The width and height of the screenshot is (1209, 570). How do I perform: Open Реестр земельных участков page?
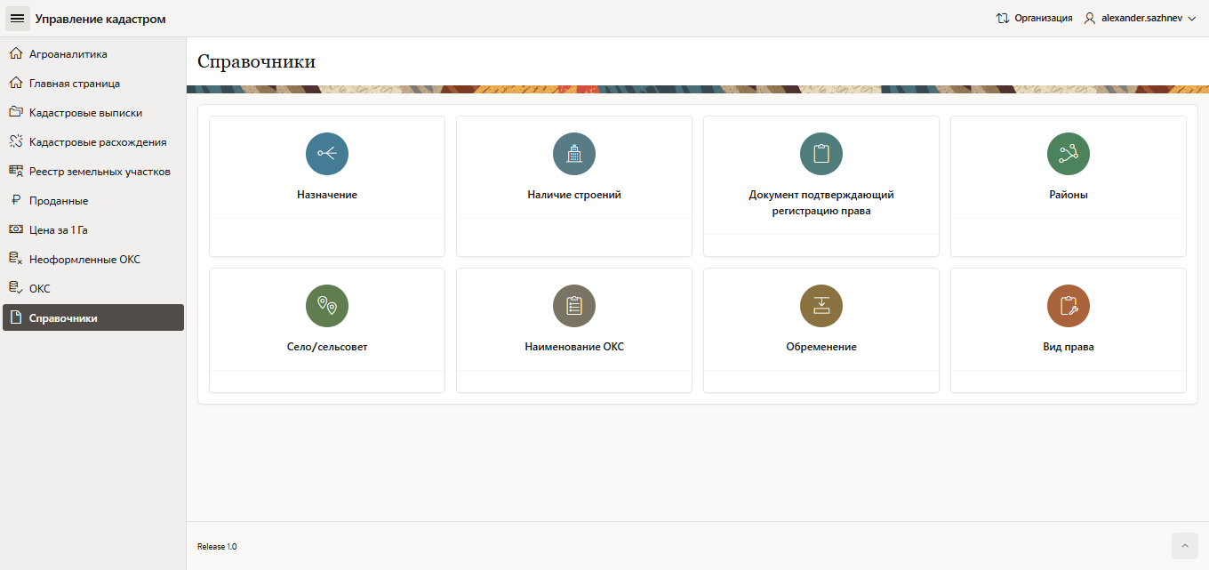pos(100,172)
